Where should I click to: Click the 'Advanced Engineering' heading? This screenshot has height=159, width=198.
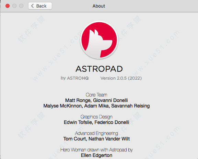click(x=96, y=133)
